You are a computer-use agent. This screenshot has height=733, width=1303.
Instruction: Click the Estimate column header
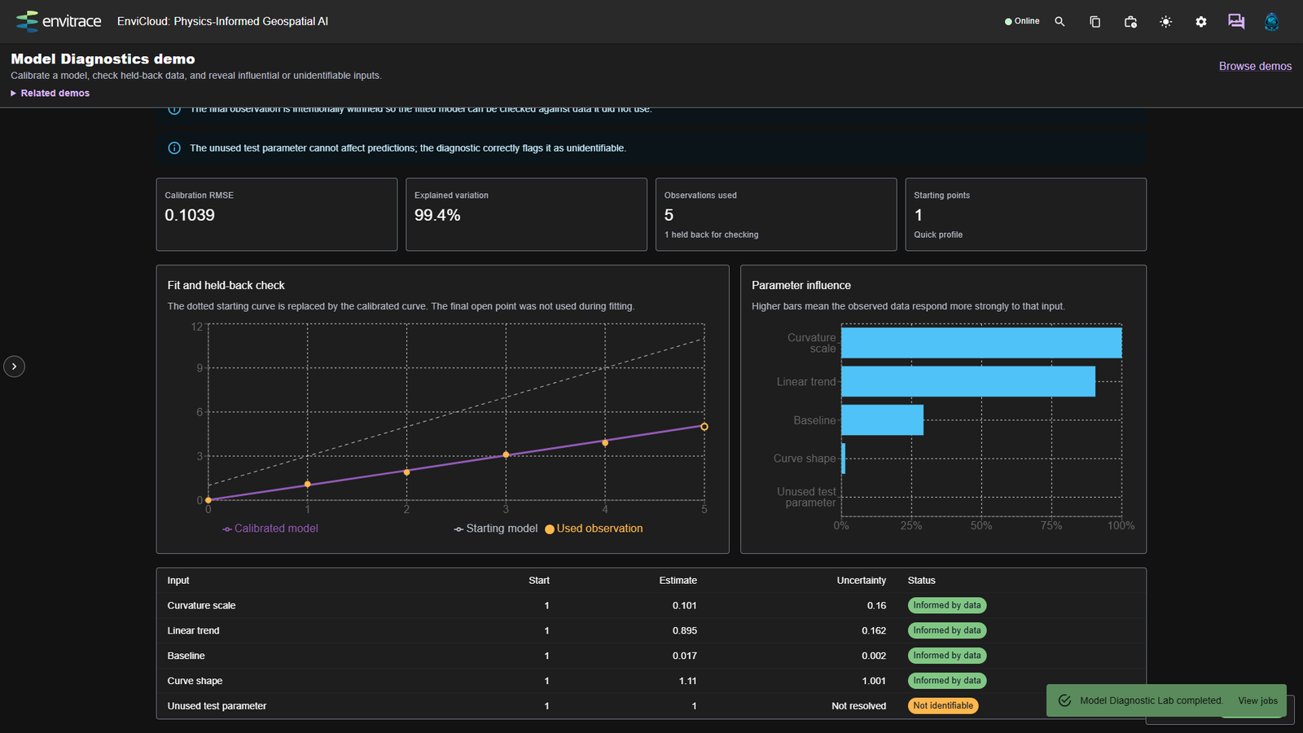pyautogui.click(x=678, y=581)
